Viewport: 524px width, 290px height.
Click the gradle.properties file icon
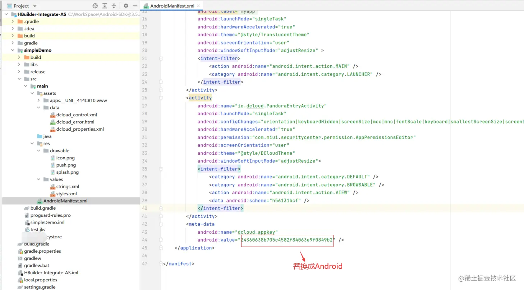(x=20, y=251)
